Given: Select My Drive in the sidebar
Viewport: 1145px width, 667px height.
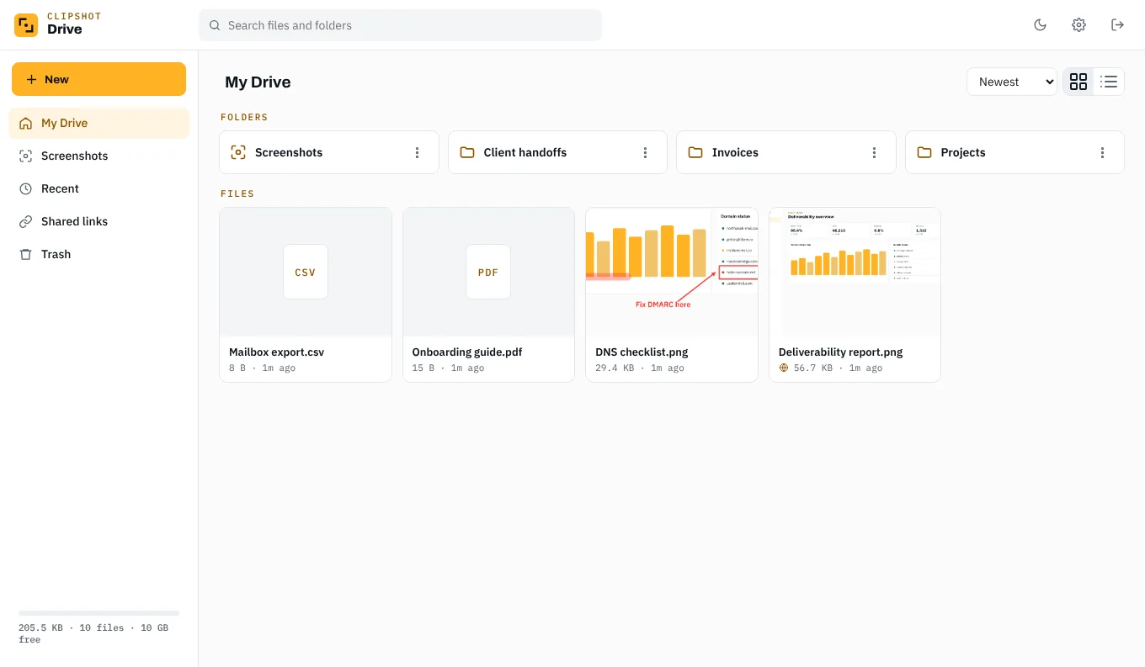Looking at the screenshot, I should point(99,123).
